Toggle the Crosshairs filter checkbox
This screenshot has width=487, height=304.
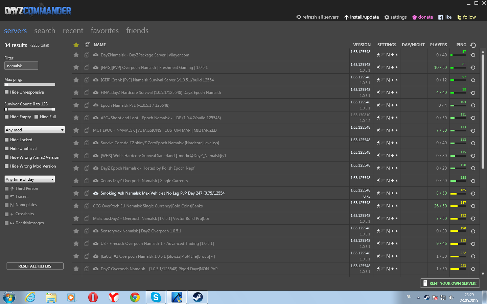[x=6, y=214]
